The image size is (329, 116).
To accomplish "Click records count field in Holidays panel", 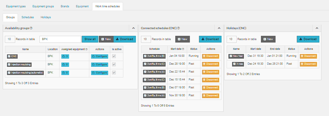I will coord(232,39).
